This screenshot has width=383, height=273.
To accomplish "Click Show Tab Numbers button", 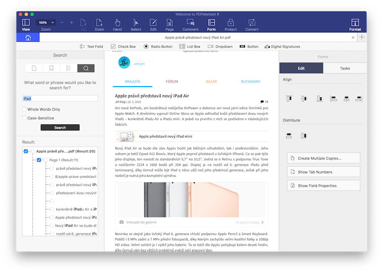I will tap(324, 172).
